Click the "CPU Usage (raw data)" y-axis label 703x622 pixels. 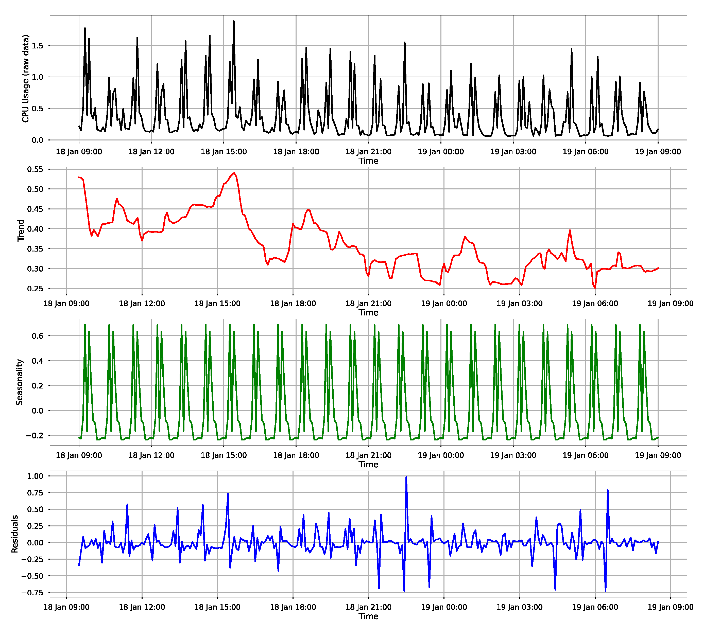pyautogui.click(x=26, y=78)
